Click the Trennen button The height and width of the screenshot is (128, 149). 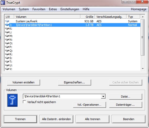coord(20,119)
